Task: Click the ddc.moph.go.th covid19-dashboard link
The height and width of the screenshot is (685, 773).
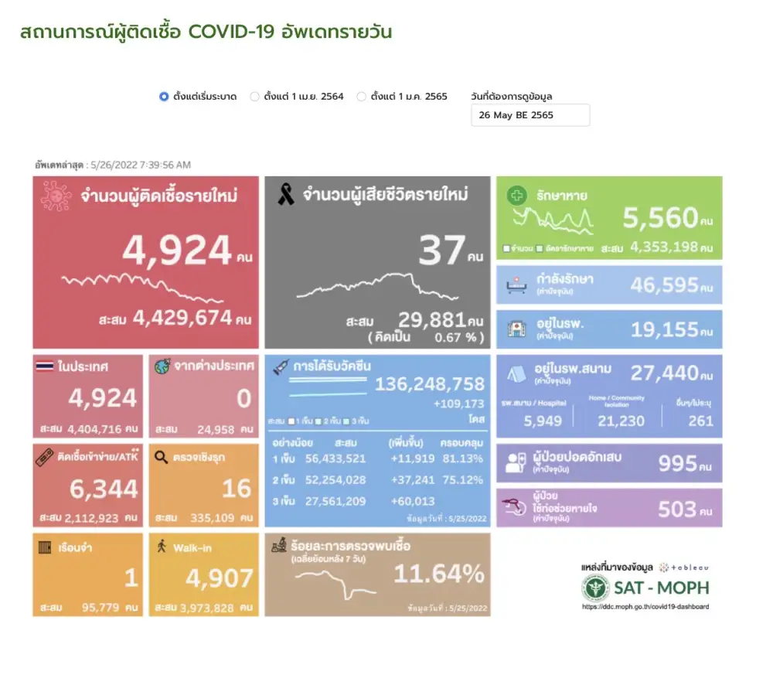Action: (645, 607)
